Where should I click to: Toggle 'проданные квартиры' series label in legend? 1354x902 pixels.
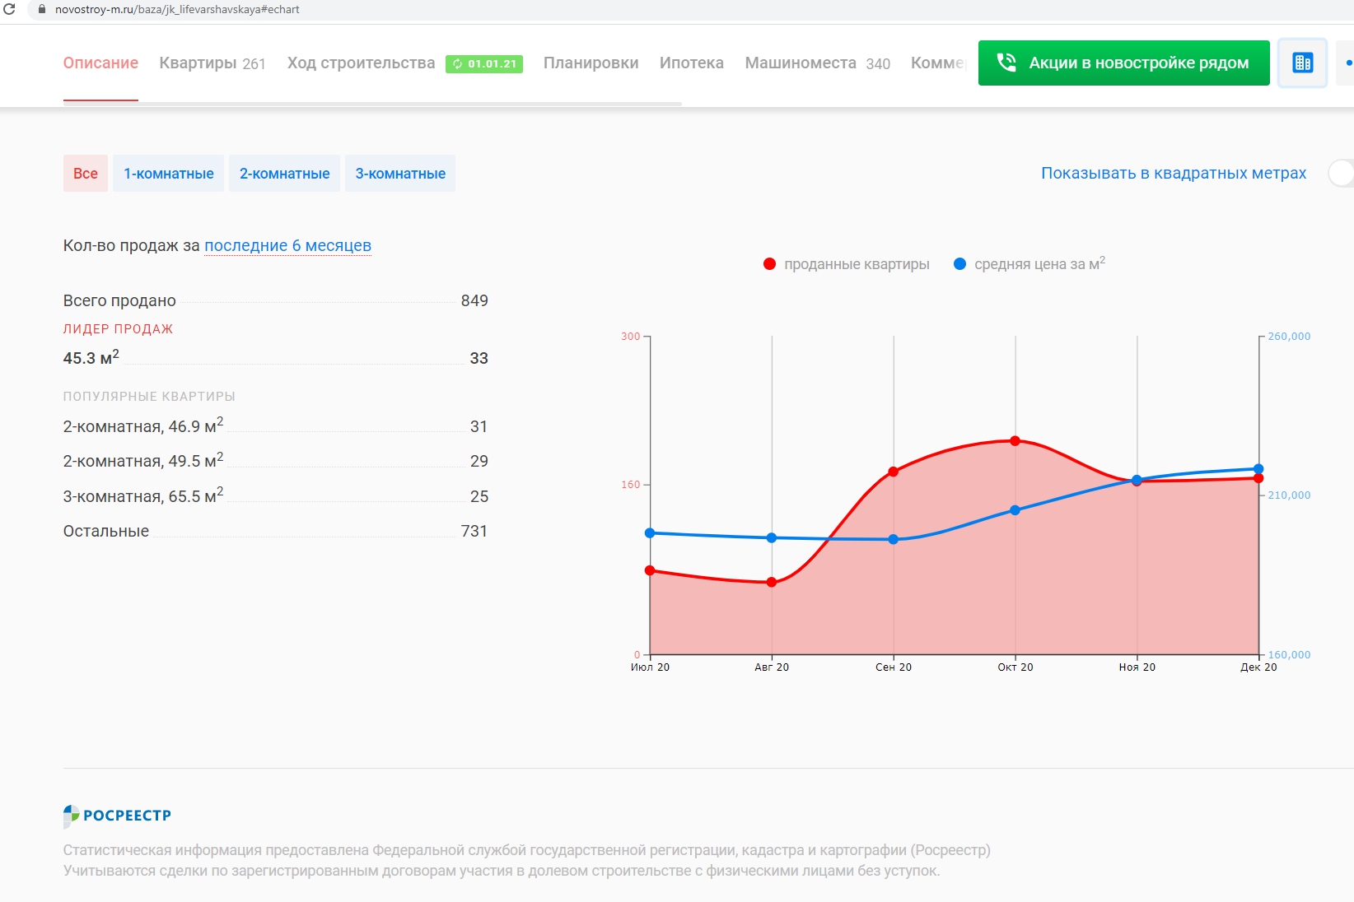tap(857, 264)
